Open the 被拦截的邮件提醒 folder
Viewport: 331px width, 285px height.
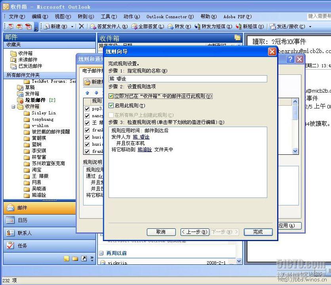coord(47,132)
